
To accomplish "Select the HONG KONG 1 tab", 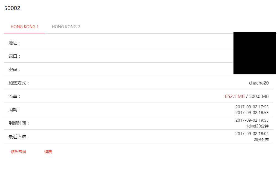I will (24, 27).
